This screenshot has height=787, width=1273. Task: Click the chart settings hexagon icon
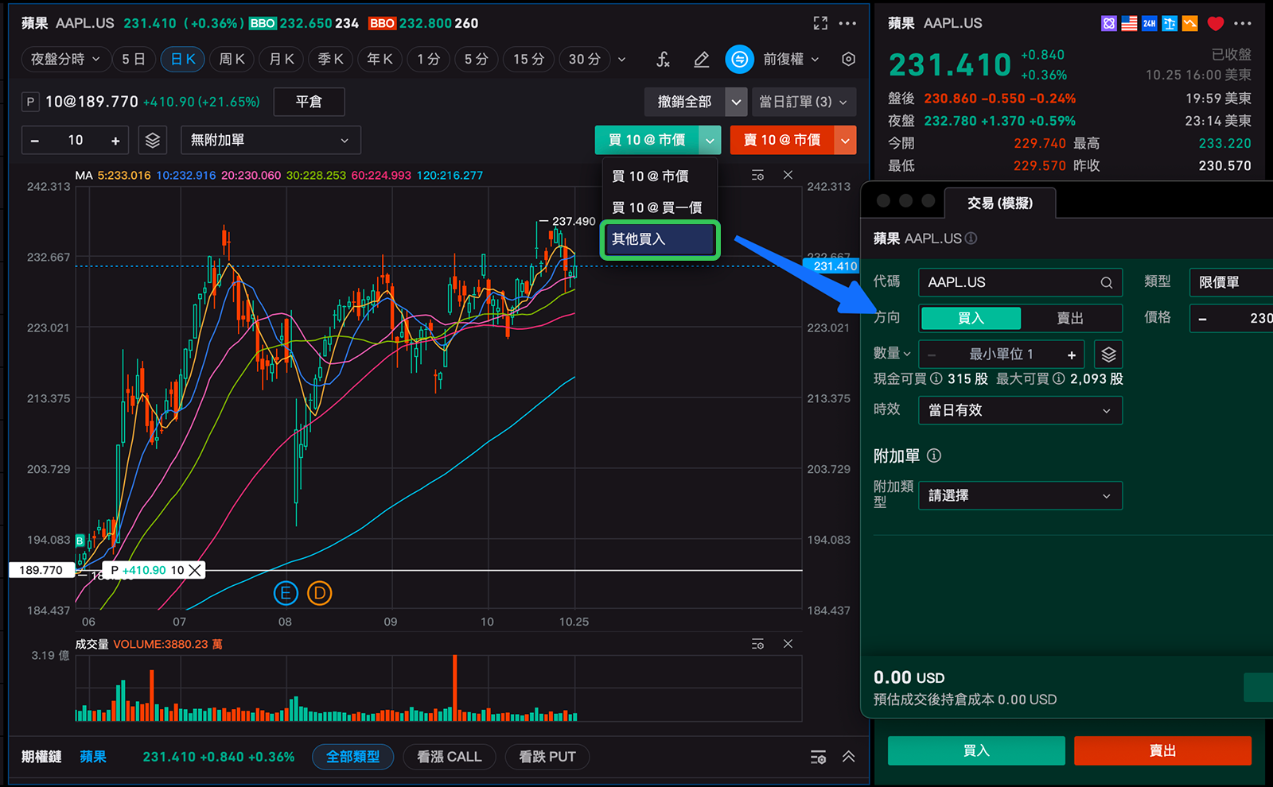click(848, 60)
